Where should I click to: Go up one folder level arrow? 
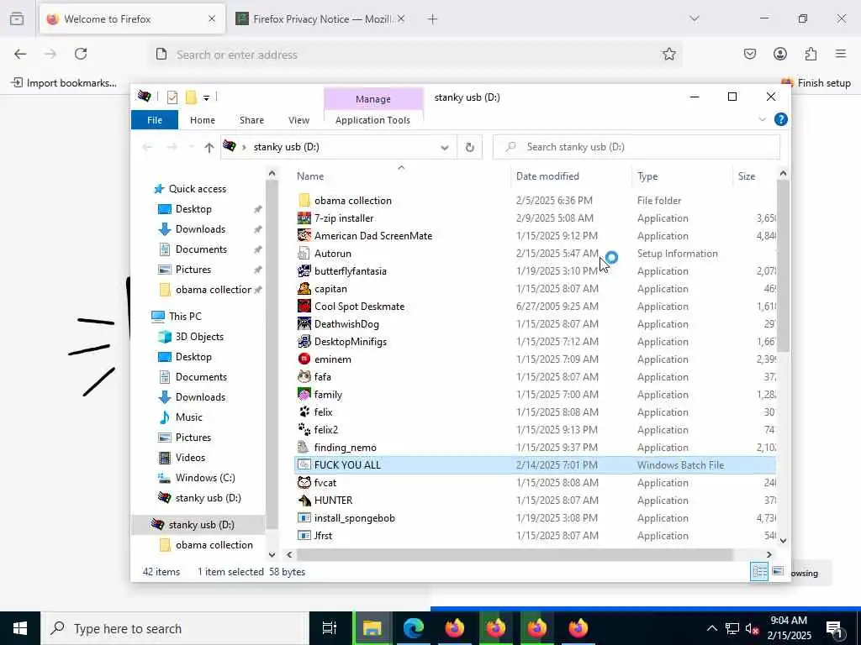pyautogui.click(x=209, y=147)
